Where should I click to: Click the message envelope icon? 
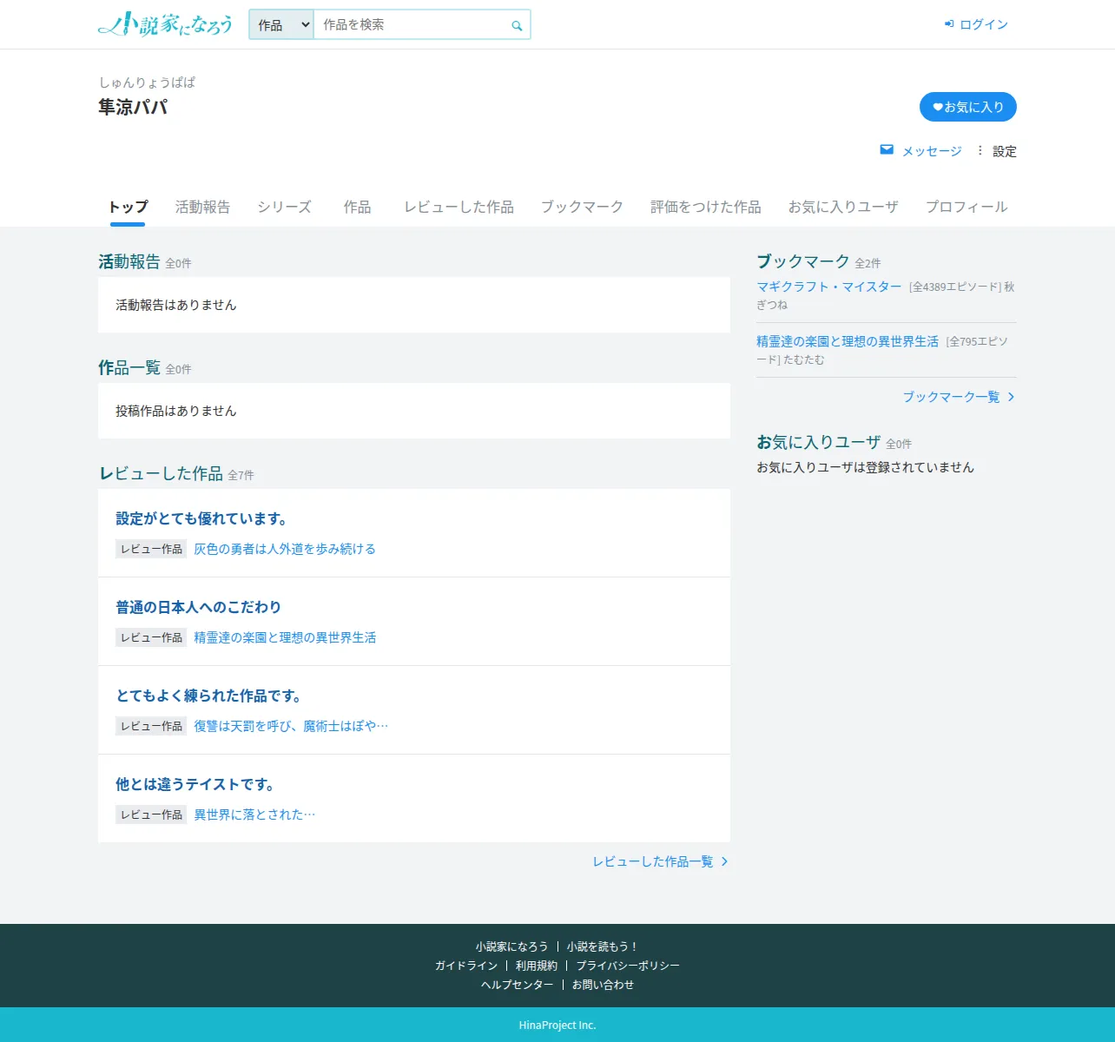[x=887, y=150]
